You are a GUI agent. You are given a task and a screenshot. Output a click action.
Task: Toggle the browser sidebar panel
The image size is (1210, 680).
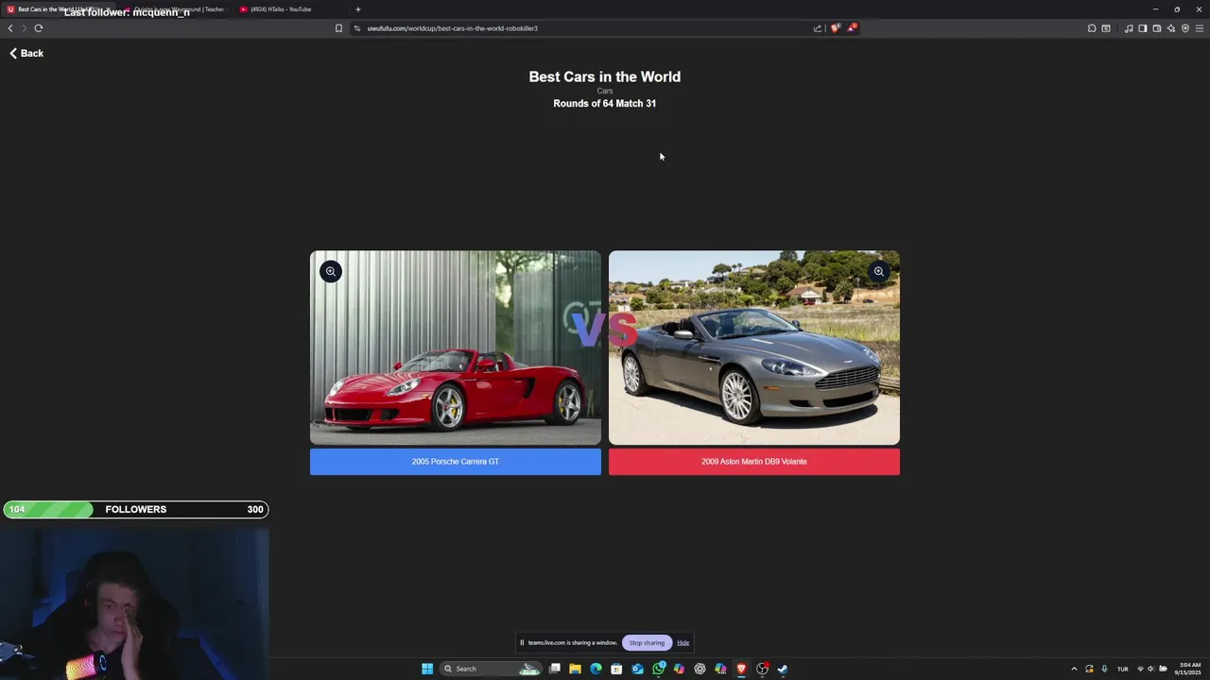point(1143,28)
